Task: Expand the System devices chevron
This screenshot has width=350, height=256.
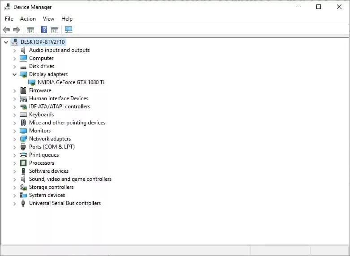Action: coord(14,196)
